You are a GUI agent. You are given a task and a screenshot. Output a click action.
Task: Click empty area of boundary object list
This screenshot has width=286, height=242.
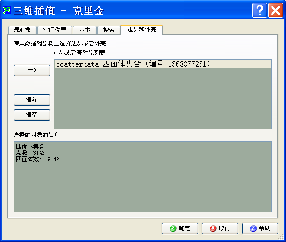tap(162, 99)
